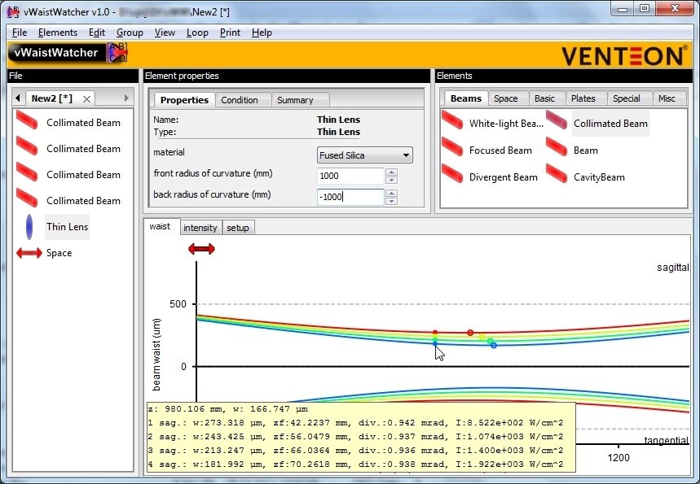This screenshot has height=484, width=700.
Task: Increase front radius of curvature
Action: point(391,172)
